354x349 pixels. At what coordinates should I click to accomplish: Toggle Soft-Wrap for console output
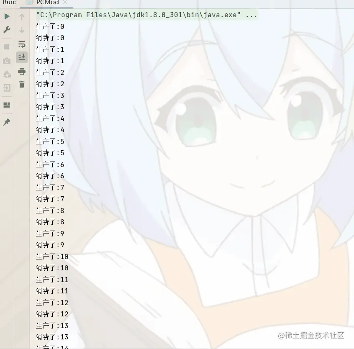coord(22,44)
